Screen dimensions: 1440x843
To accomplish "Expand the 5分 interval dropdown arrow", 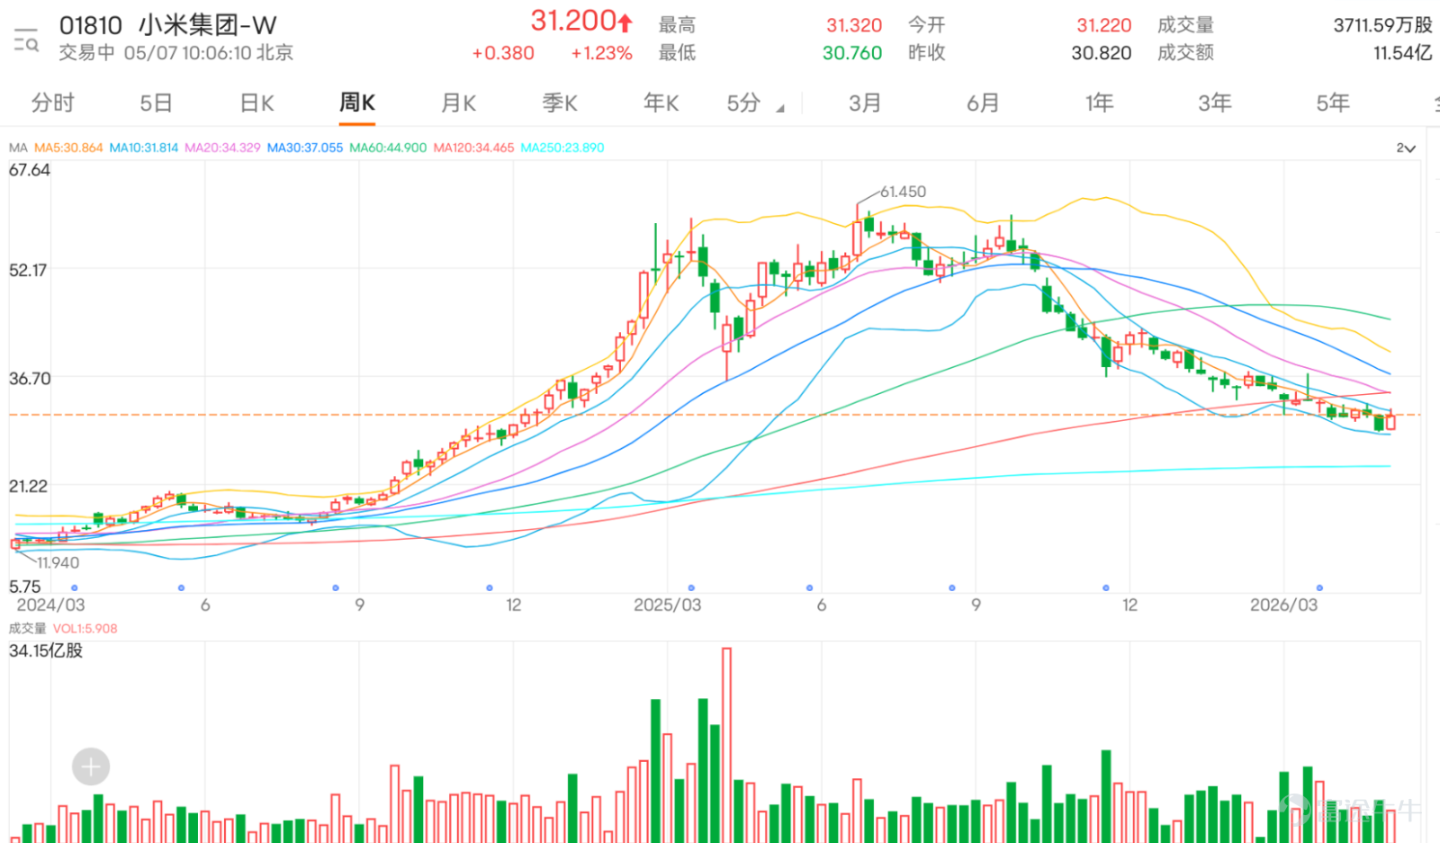I will tap(779, 108).
